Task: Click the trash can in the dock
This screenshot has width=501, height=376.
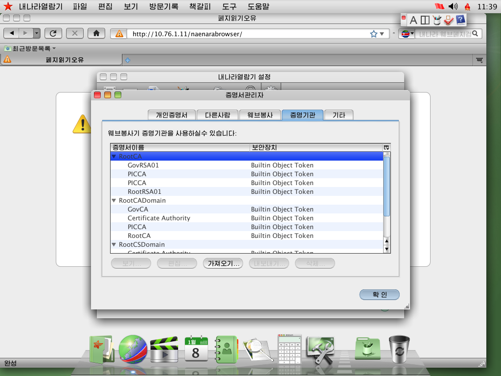Action: tap(400, 350)
